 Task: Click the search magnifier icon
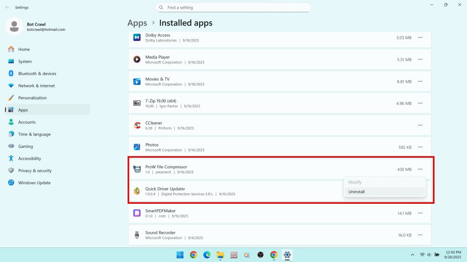(x=161, y=8)
